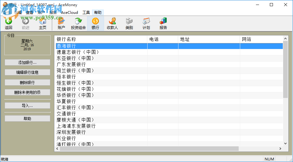This screenshot has width=293, height=162.
Task: Click the 添加银行... button
Action: tap(27, 63)
